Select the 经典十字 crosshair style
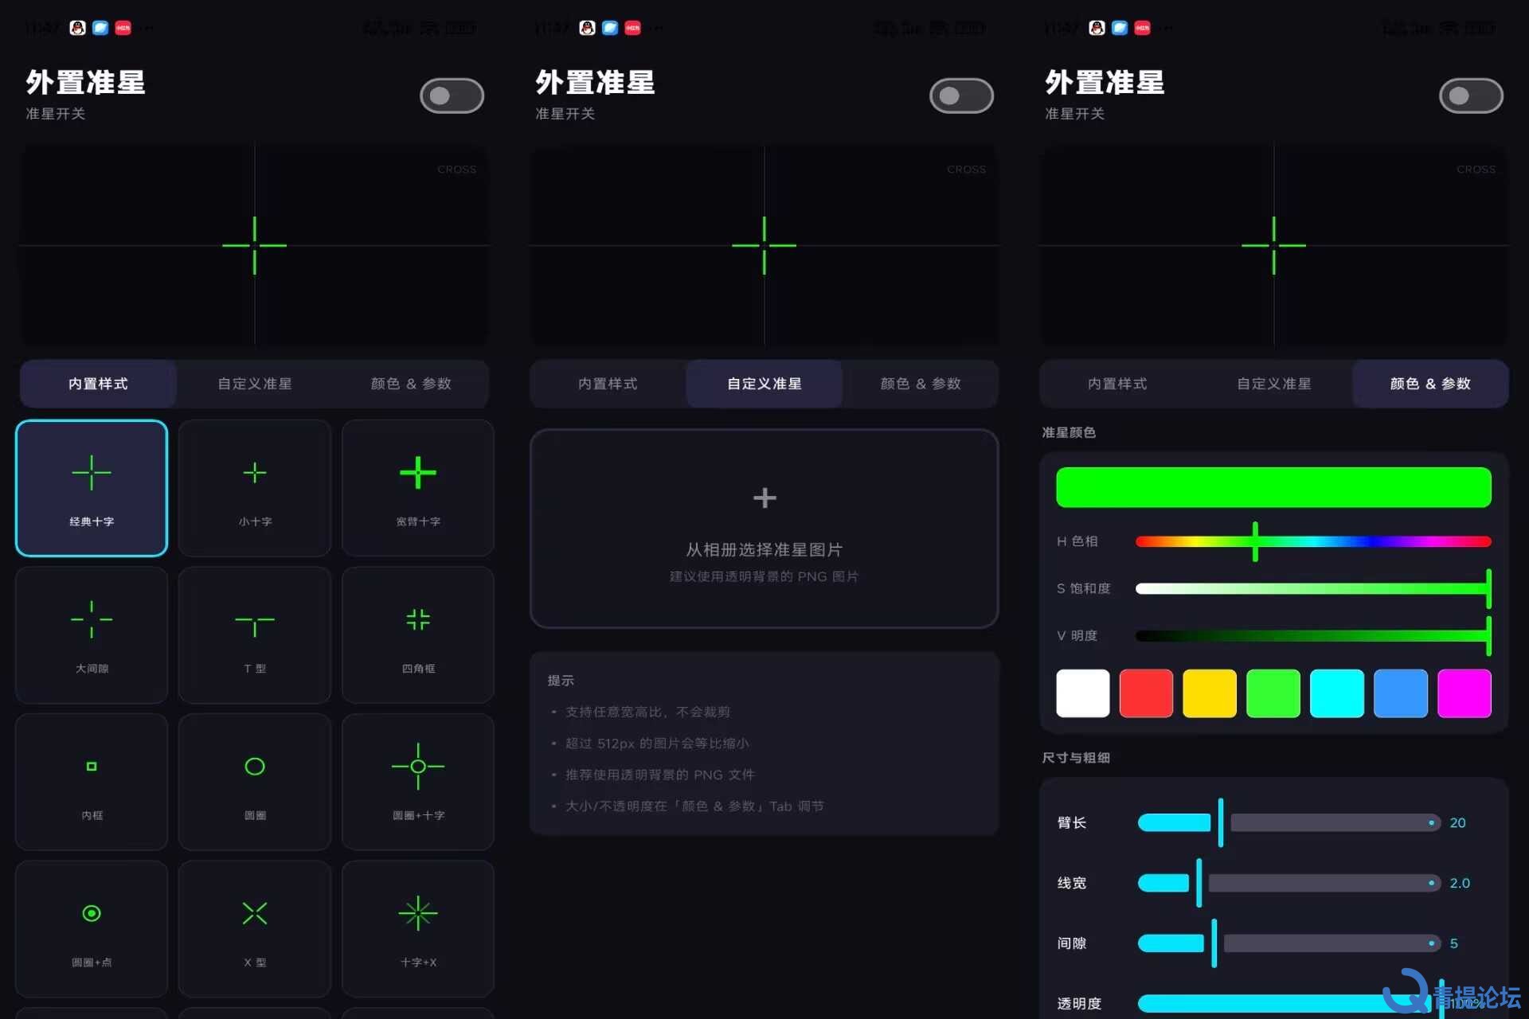This screenshot has height=1019, width=1529. pyautogui.click(x=92, y=488)
